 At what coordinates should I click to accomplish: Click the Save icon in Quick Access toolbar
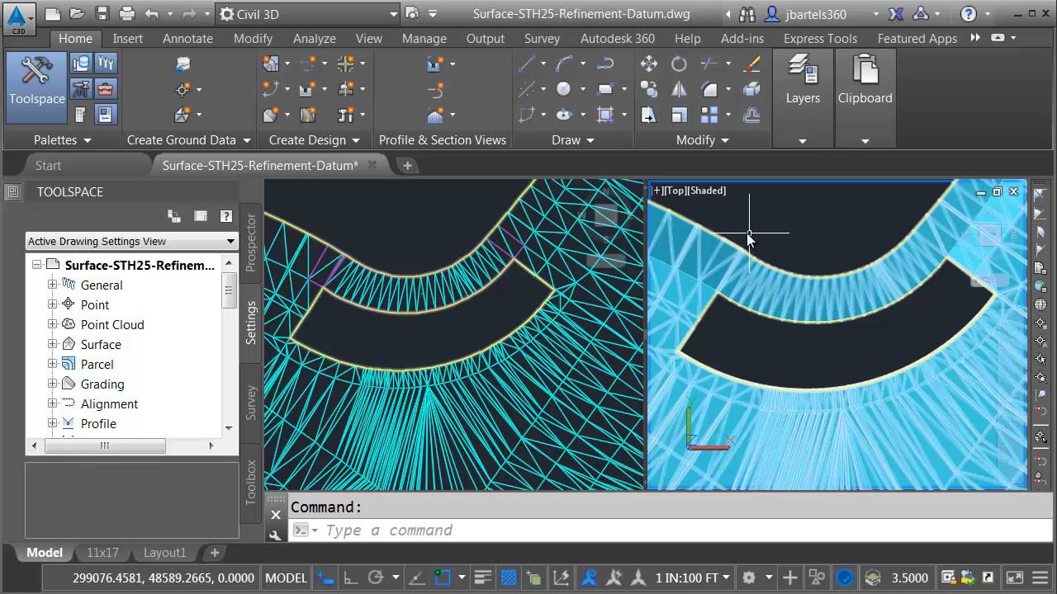102,14
